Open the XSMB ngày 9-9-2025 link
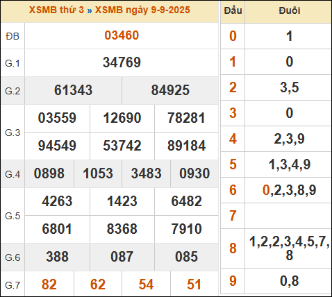The image size is (332, 297). (142, 10)
